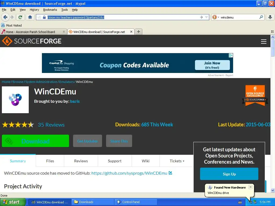Open the History menu

[x=34, y=10]
